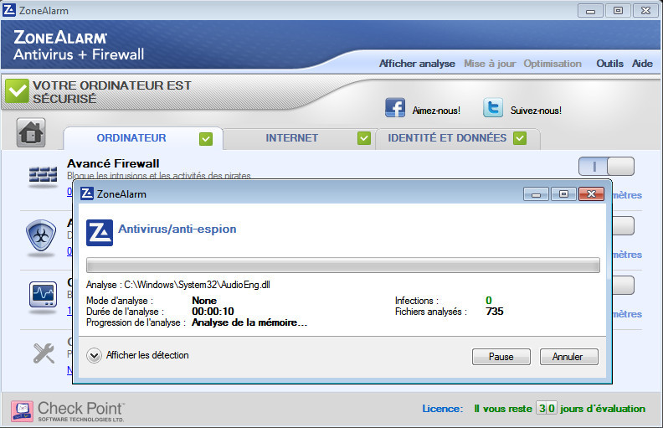Expand Afficher les détection chevron
This screenshot has width=663, height=428.
(94, 355)
